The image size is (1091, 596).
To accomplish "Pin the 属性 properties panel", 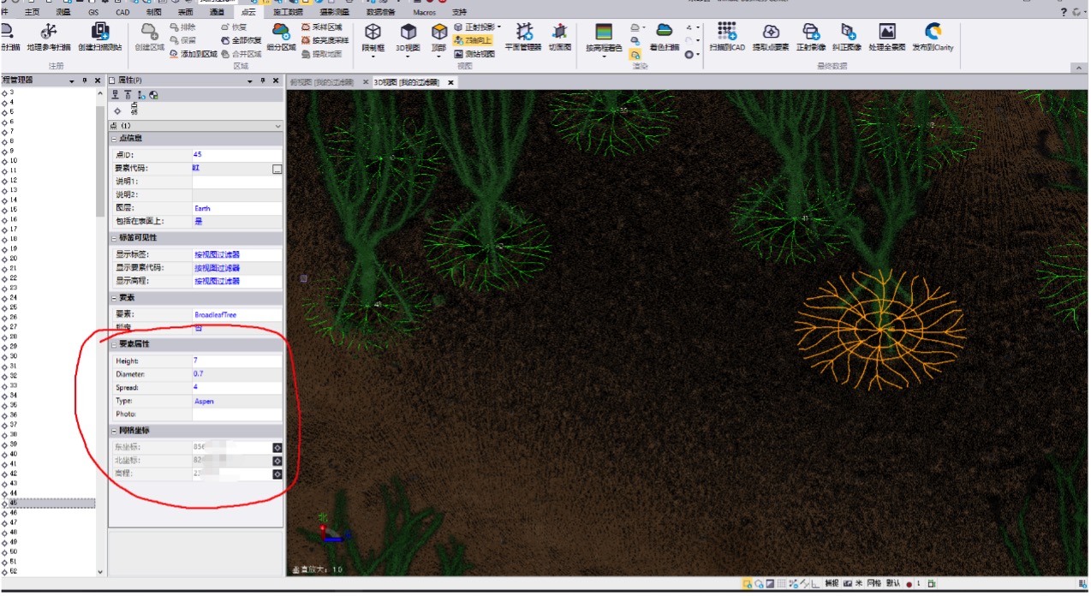I will (x=263, y=80).
